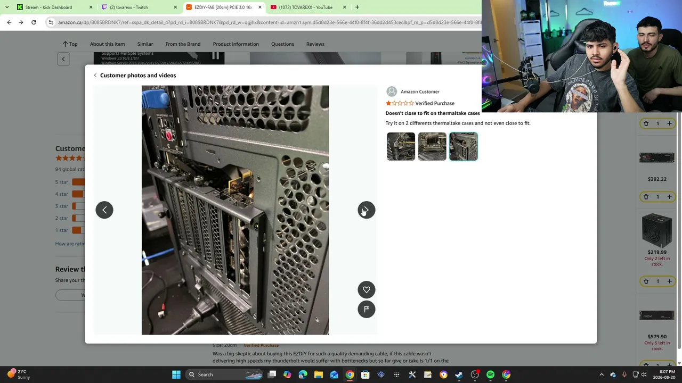Jump to the Questions section
Viewport: 682px width, 383px height.
pyautogui.click(x=282, y=44)
